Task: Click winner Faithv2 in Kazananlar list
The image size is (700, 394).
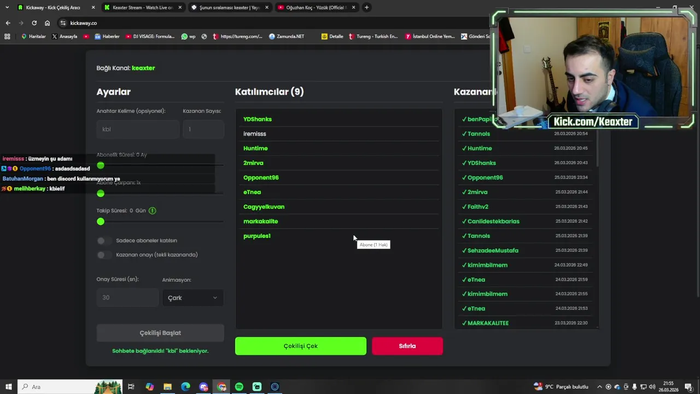Action: click(x=478, y=207)
